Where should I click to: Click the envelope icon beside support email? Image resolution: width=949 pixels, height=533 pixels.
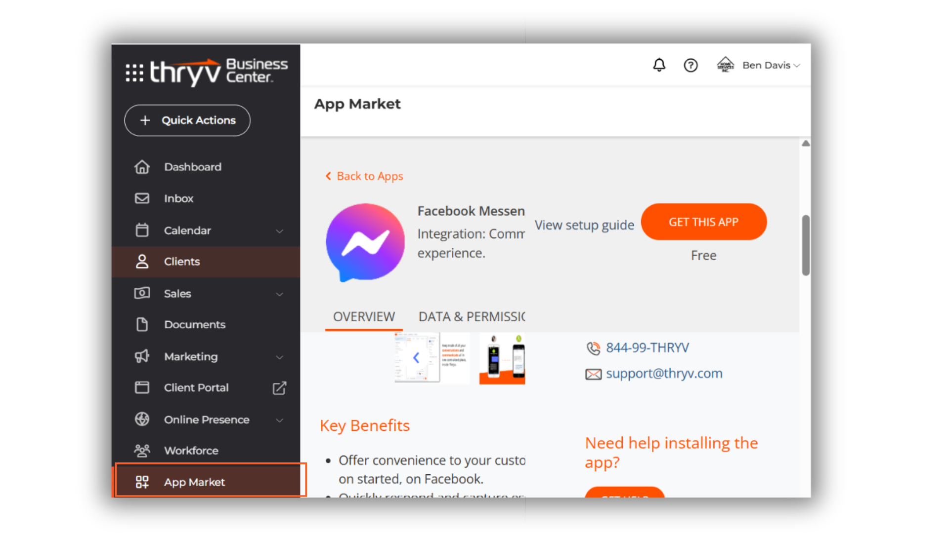594,374
